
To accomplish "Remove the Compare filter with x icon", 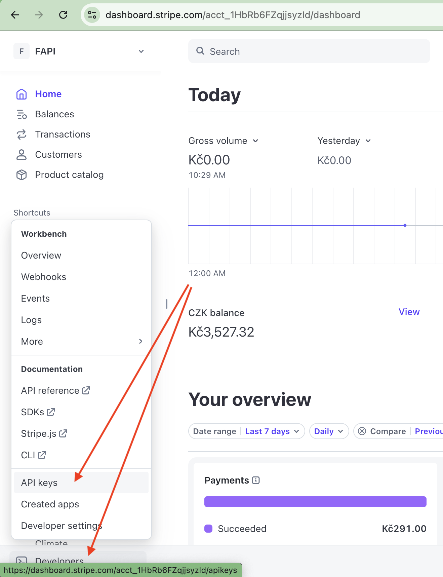I will point(362,431).
